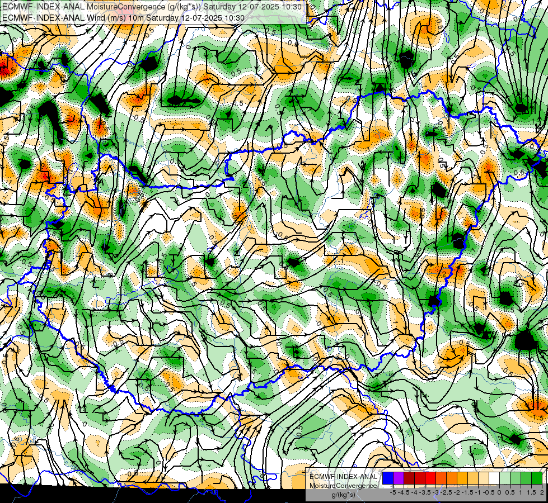Click the -5 legend tick label

click(393, 492)
